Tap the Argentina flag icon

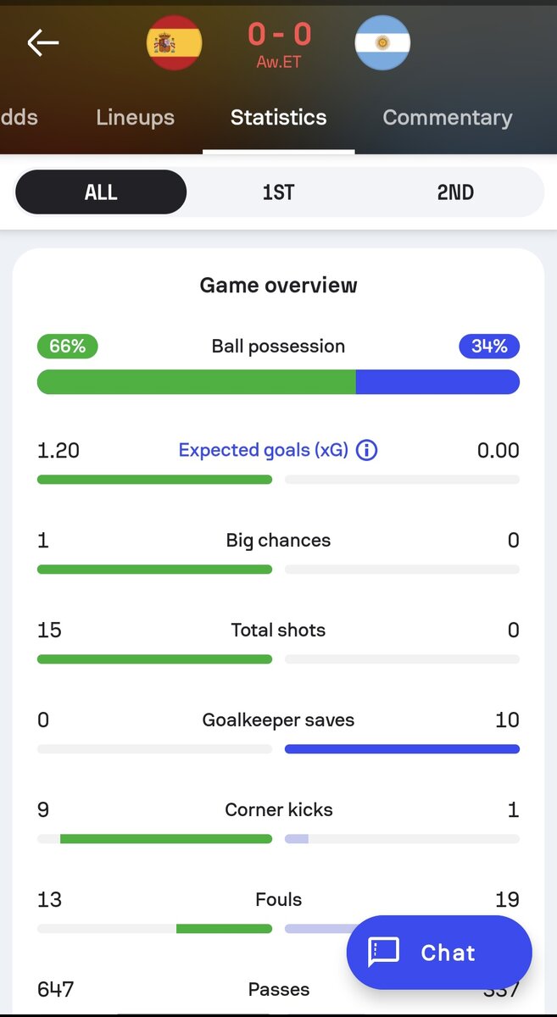pos(382,42)
